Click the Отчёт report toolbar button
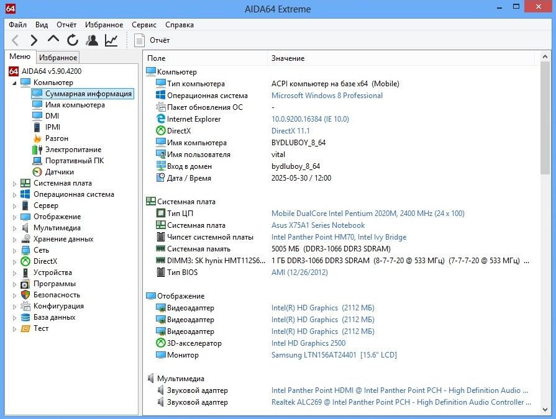Viewport: 556px width, 419px height. click(152, 40)
